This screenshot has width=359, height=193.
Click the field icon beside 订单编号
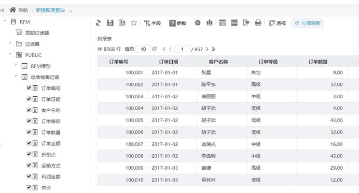click(35, 88)
